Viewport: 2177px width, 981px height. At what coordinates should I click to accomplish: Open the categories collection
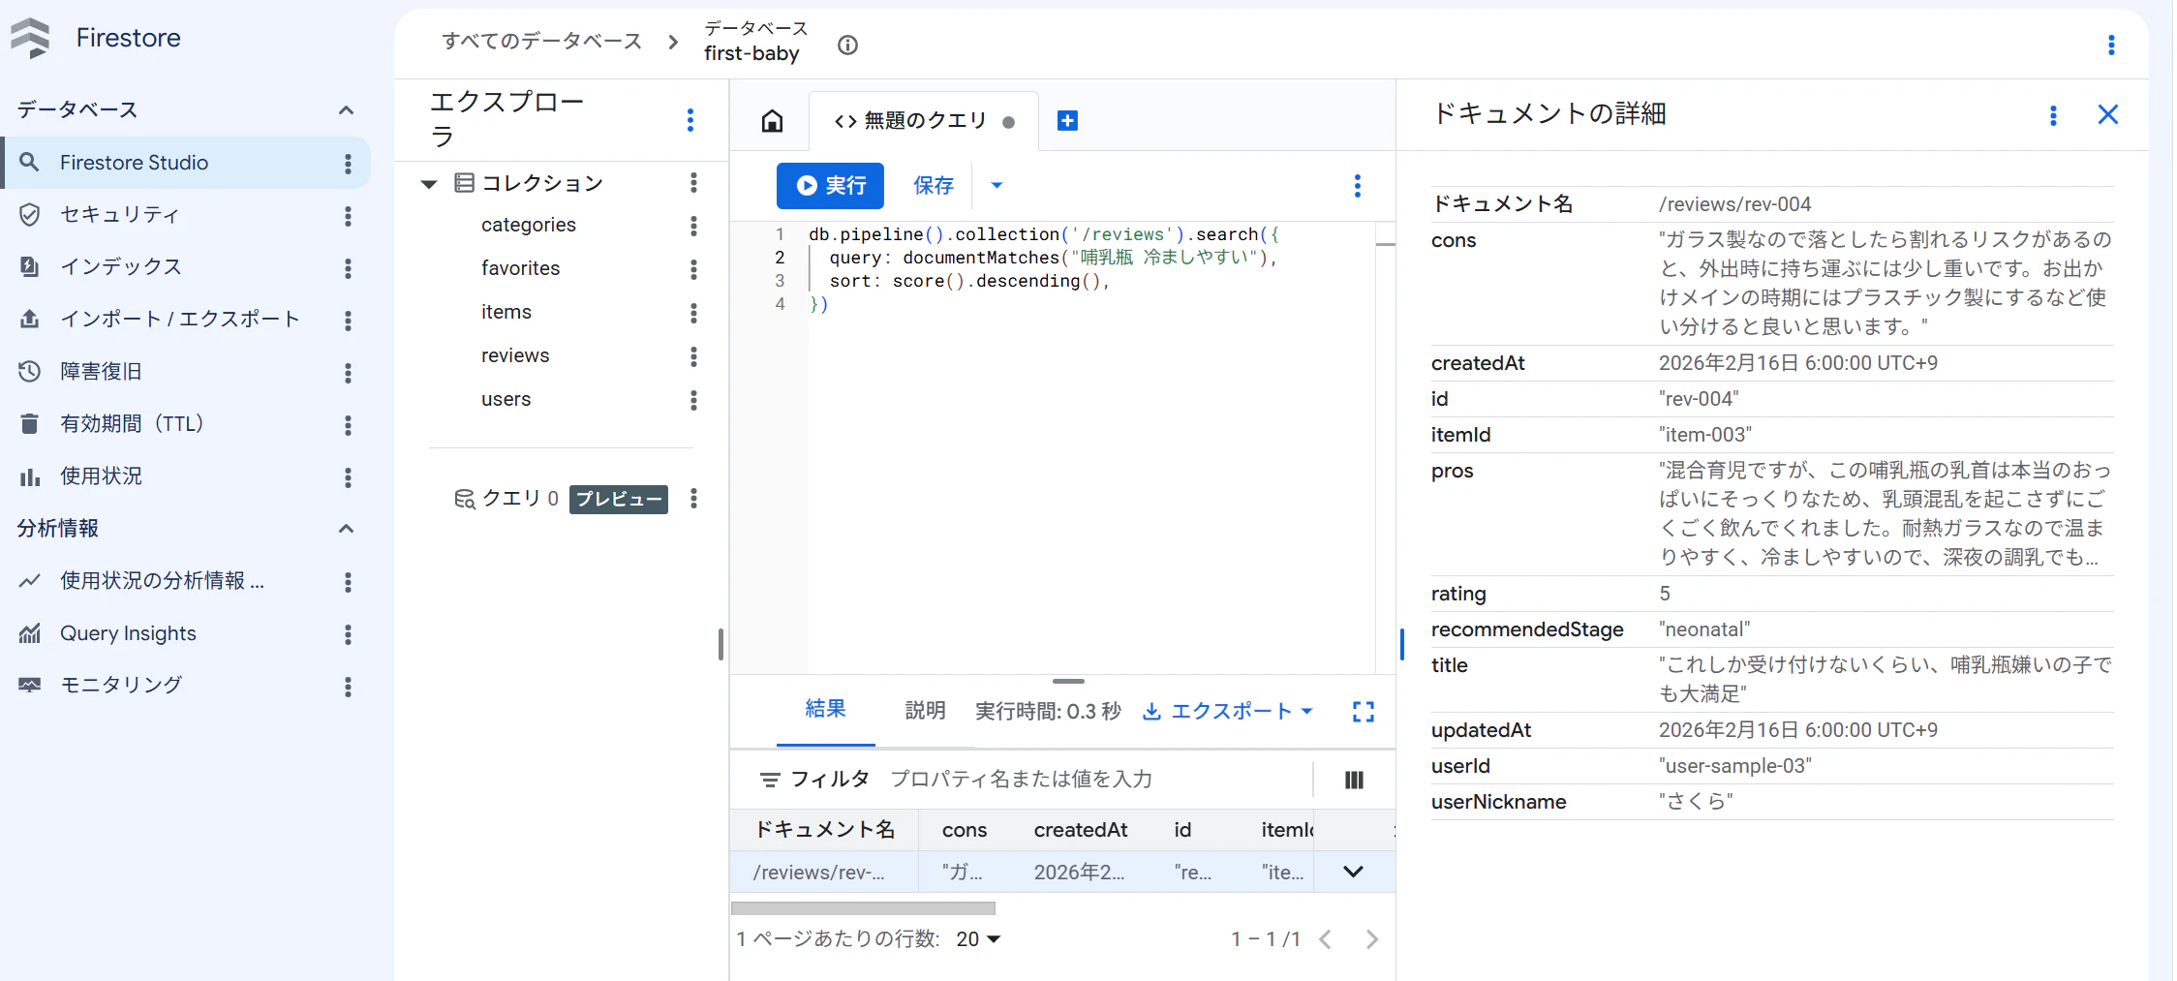coord(529,226)
